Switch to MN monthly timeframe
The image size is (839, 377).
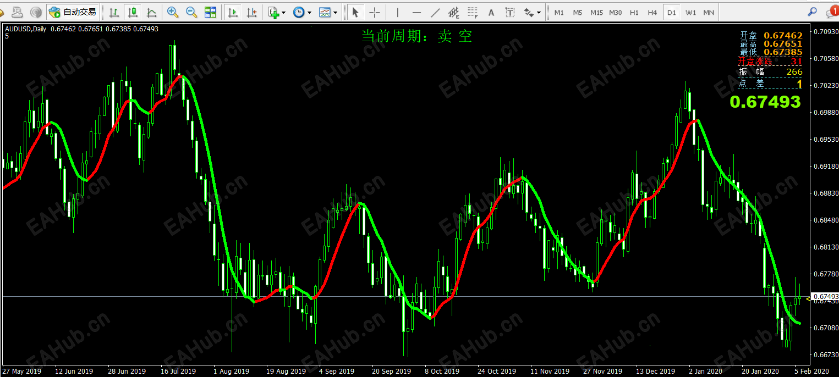point(709,12)
